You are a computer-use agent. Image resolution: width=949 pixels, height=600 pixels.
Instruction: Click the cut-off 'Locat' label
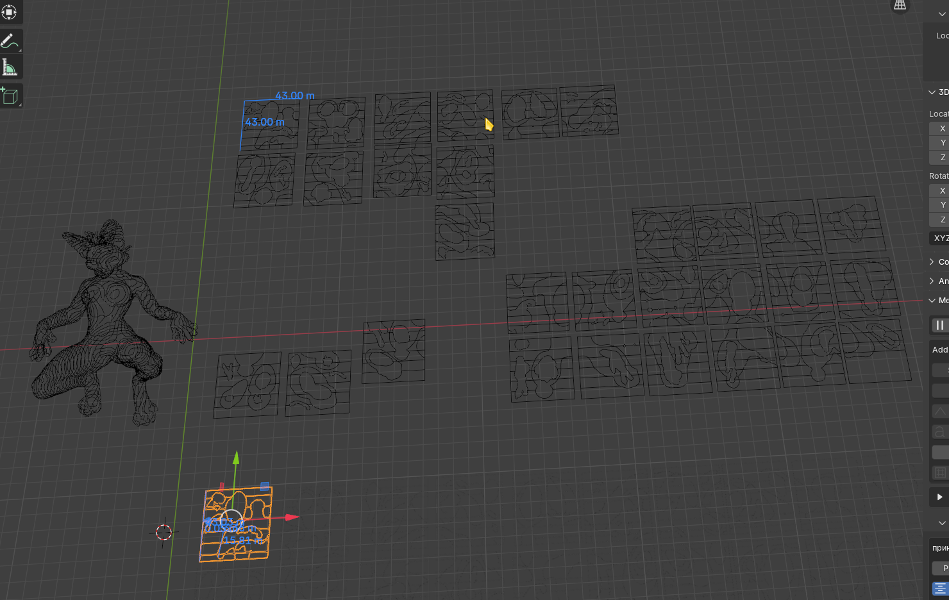click(939, 113)
